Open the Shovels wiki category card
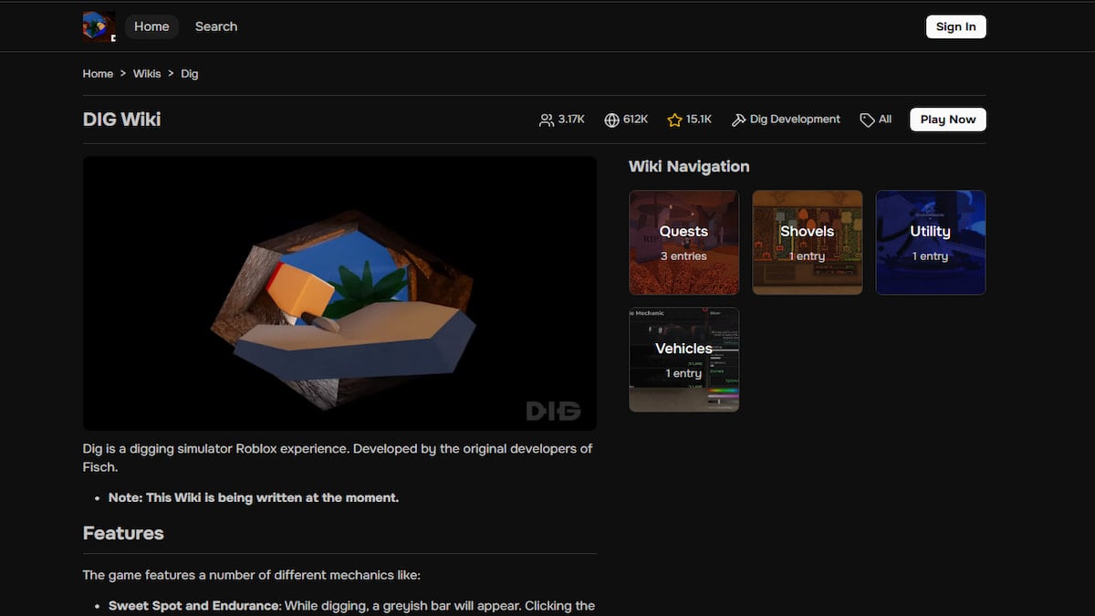This screenshot has width=1095, height=616. [807, 242]
